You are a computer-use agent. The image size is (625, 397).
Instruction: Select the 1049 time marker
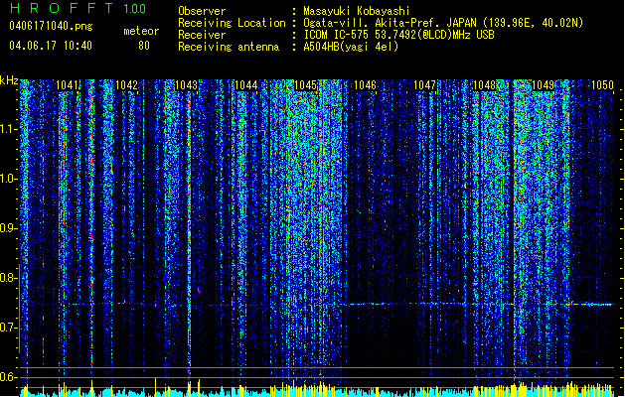click(544, 85)
